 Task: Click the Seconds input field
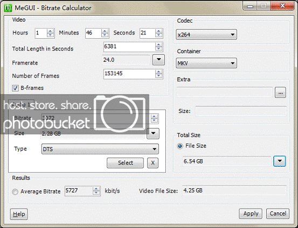(x=148, y=33)
